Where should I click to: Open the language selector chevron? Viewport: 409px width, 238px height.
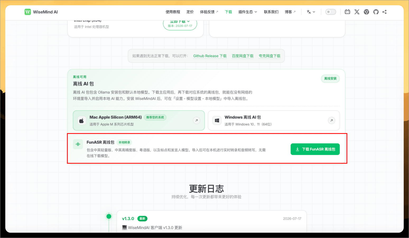coord(314,12)
